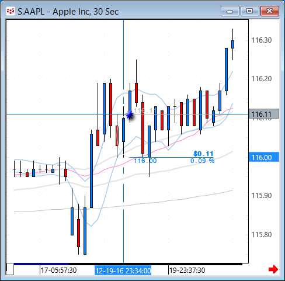Click the highlighted 116.00 price label
The image size is (285, 281).
264,157
